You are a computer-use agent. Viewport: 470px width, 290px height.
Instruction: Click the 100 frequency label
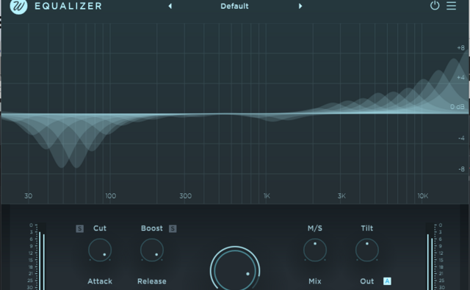coord(111,196)
